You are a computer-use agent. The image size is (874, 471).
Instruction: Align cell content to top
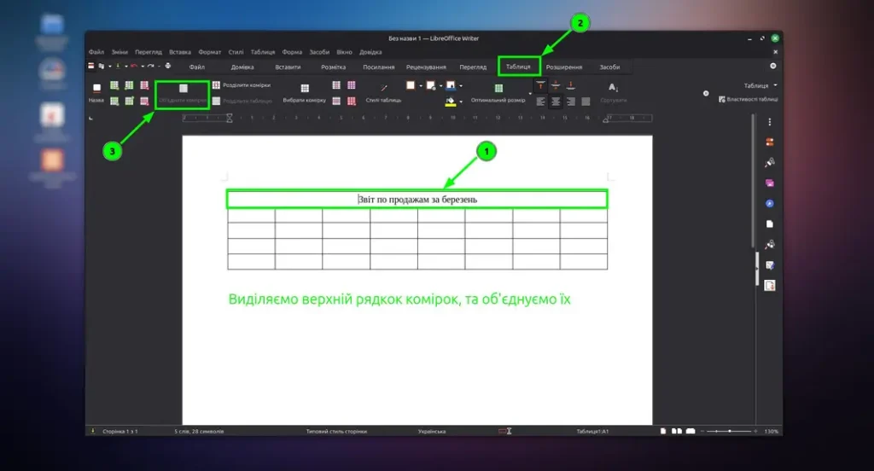540,85
